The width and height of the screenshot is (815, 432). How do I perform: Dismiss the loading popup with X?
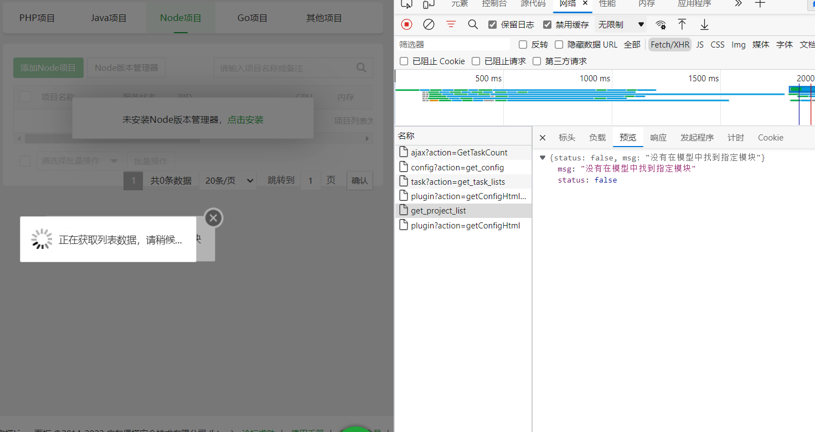[214, 218]
